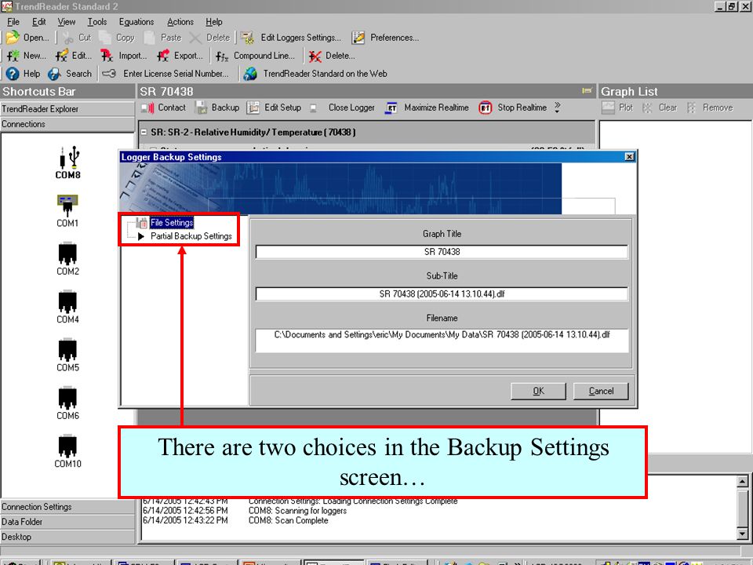Click the equation Delete button with red X
753x565 pixels.
click(x=332, y=56)
